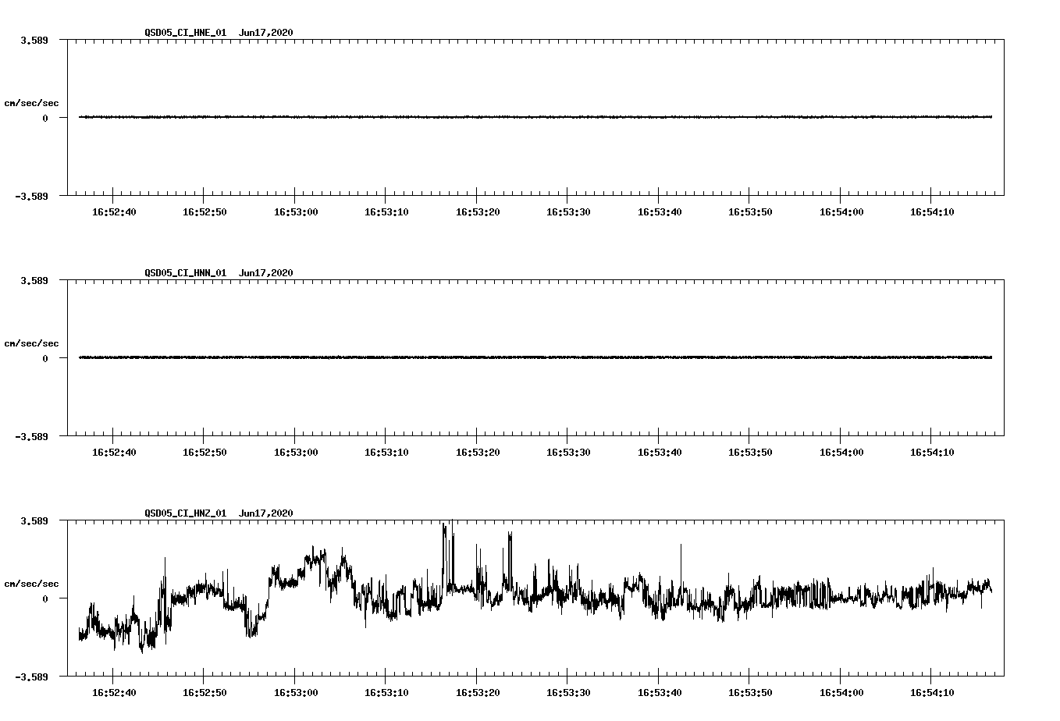This screenshot has width=1060, height=721.
Task: Click the 3.589 maximum label of HNN plot
Action: click(x=34, y=280)
